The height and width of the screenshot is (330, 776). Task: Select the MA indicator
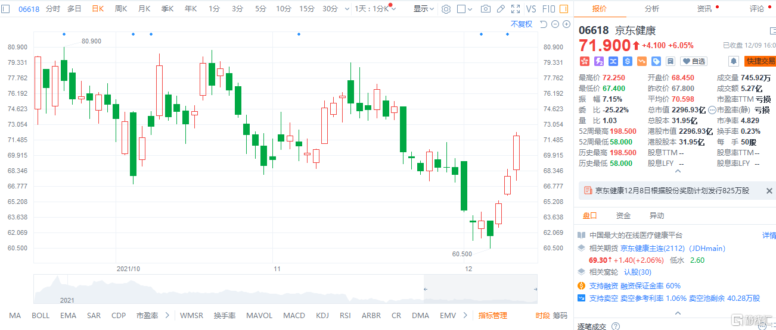pyautogui.click(x=15, y=316)
